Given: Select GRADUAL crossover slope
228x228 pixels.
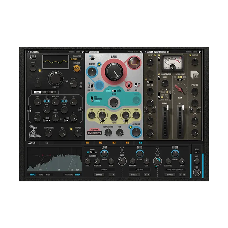Looking at the screenshot, I should pos(69,175).
